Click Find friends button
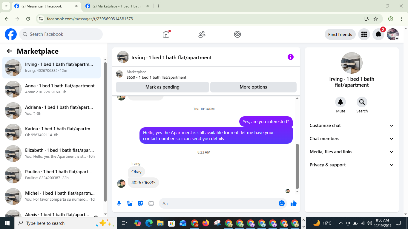The image size is (408, 229). [x=340, y=34]
